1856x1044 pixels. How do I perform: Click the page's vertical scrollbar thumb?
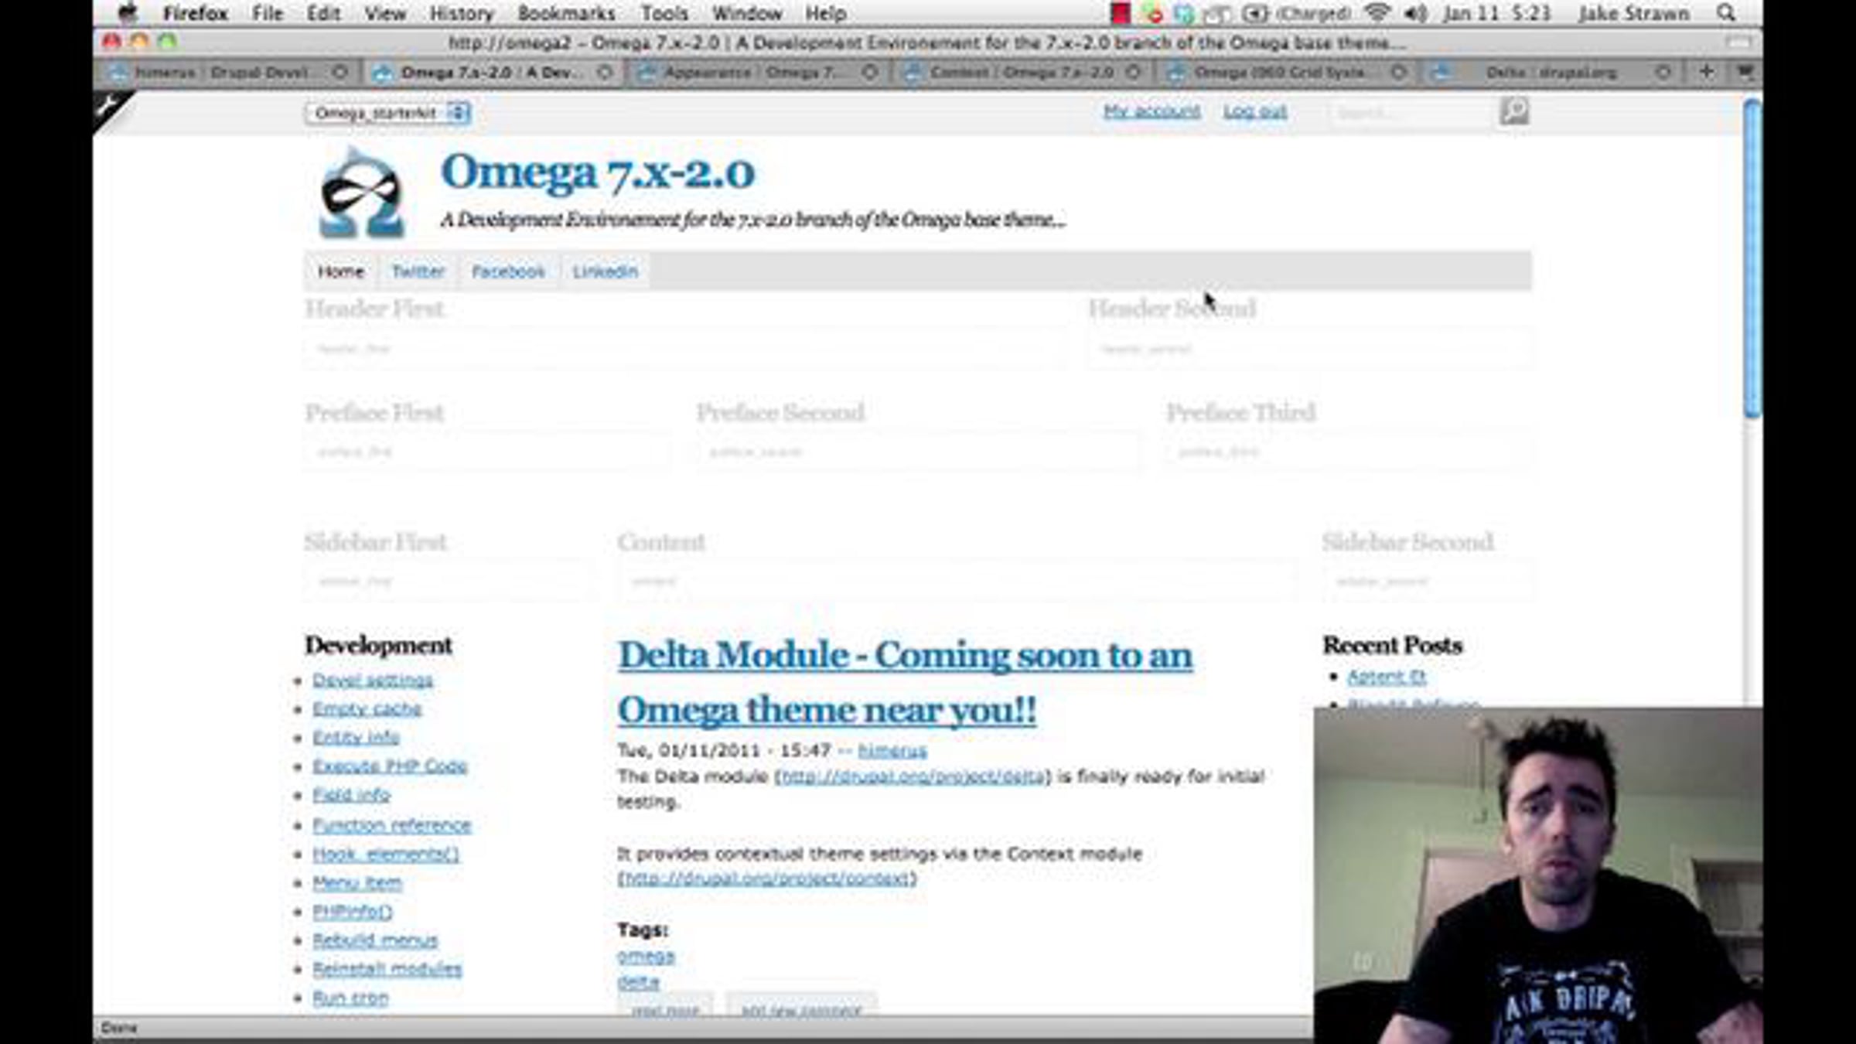1752,259
